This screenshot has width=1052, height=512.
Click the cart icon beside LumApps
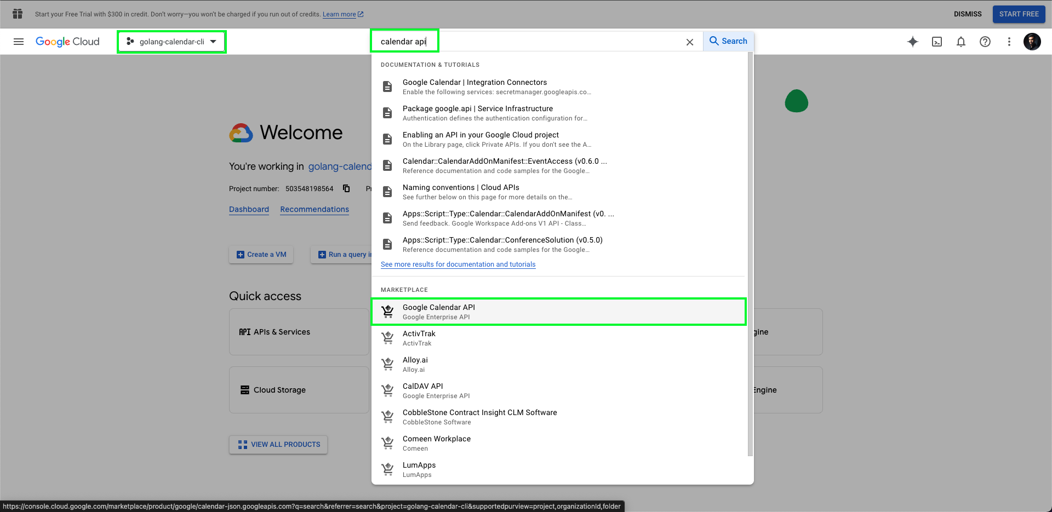pos(387,469)
